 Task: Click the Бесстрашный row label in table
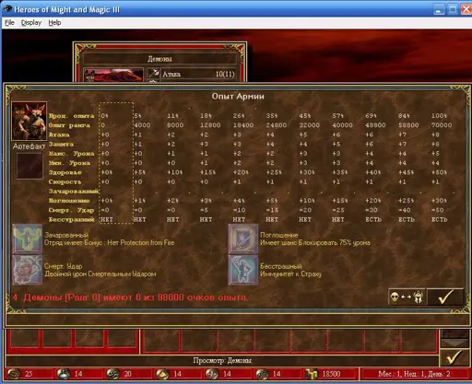[x=71, y=219]
